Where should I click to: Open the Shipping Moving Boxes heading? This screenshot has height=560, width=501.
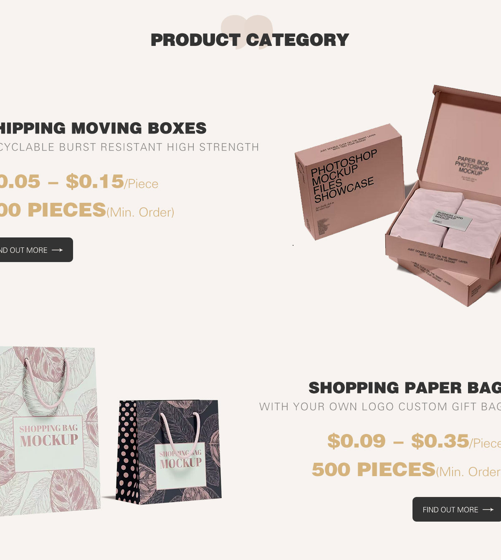(103, 128)
